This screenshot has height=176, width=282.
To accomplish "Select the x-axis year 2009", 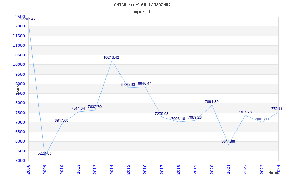I will (x=45, y=169).
